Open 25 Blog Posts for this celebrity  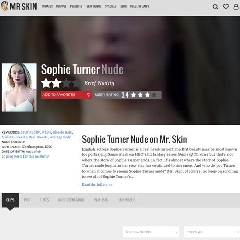[x=25, y=156]
